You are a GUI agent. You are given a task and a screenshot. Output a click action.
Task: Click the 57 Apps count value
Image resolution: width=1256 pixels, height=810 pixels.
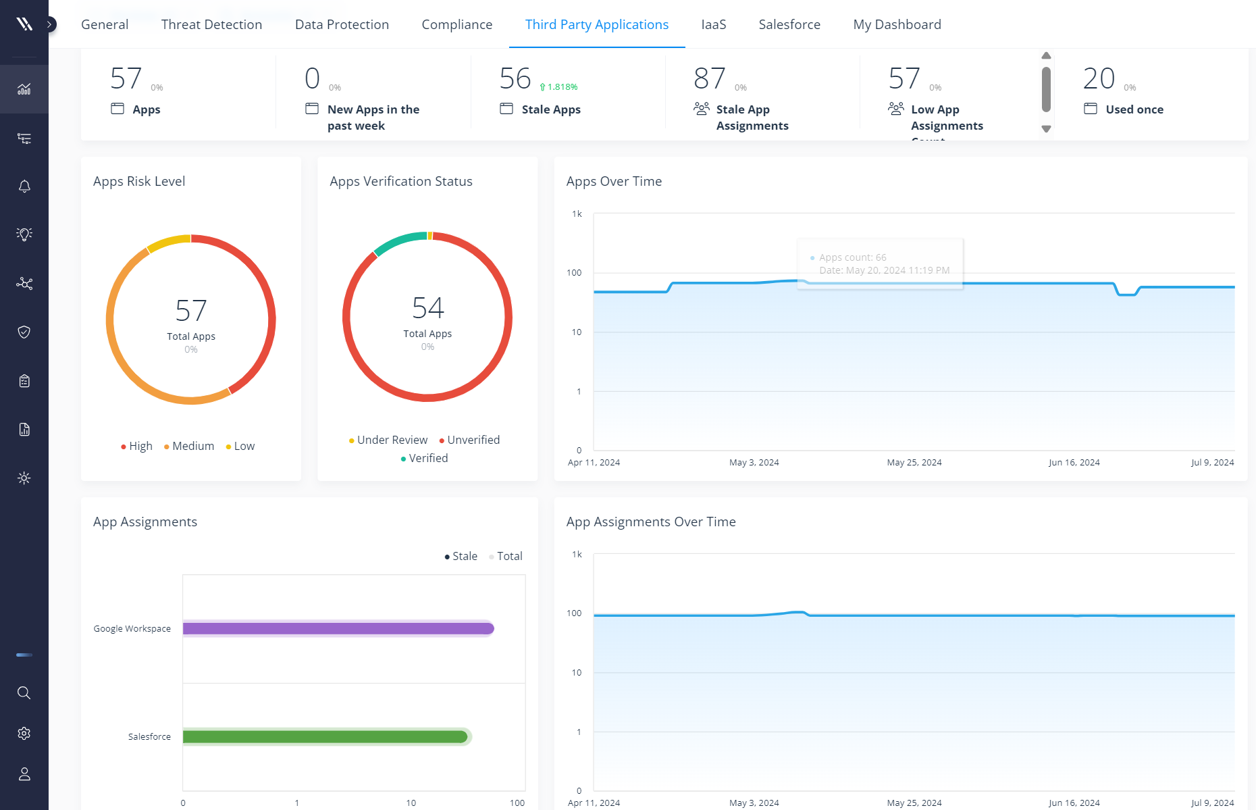[126, 78]
